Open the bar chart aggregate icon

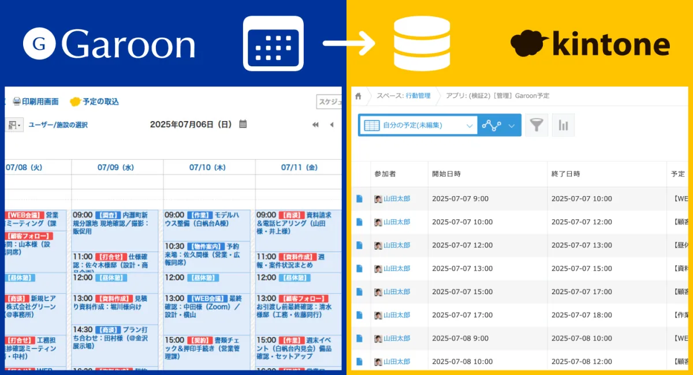pos(563,125)
